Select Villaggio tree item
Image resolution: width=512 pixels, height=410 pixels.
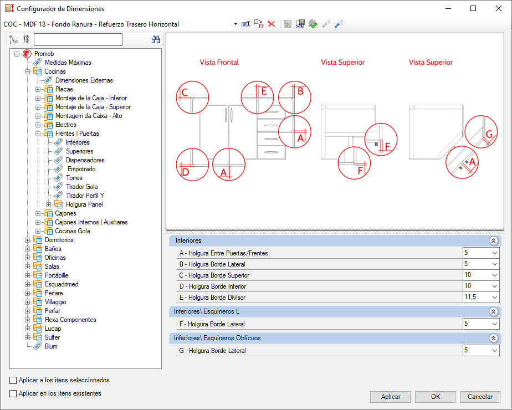pos(55,302)
